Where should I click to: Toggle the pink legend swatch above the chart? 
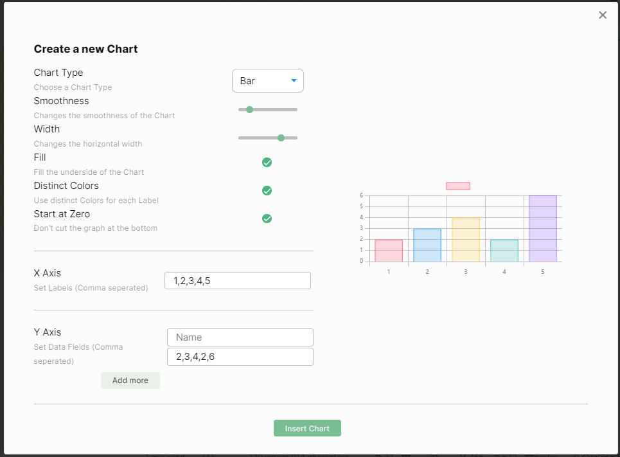458,186
